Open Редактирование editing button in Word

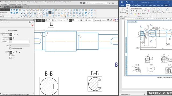click(167, 10)
